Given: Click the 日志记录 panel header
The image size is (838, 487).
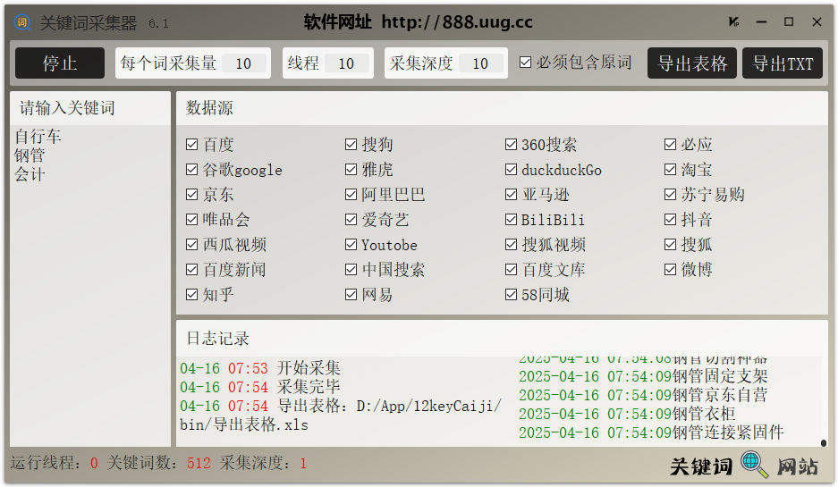Looking at the screenshot, I should click(x=217, y=339).
